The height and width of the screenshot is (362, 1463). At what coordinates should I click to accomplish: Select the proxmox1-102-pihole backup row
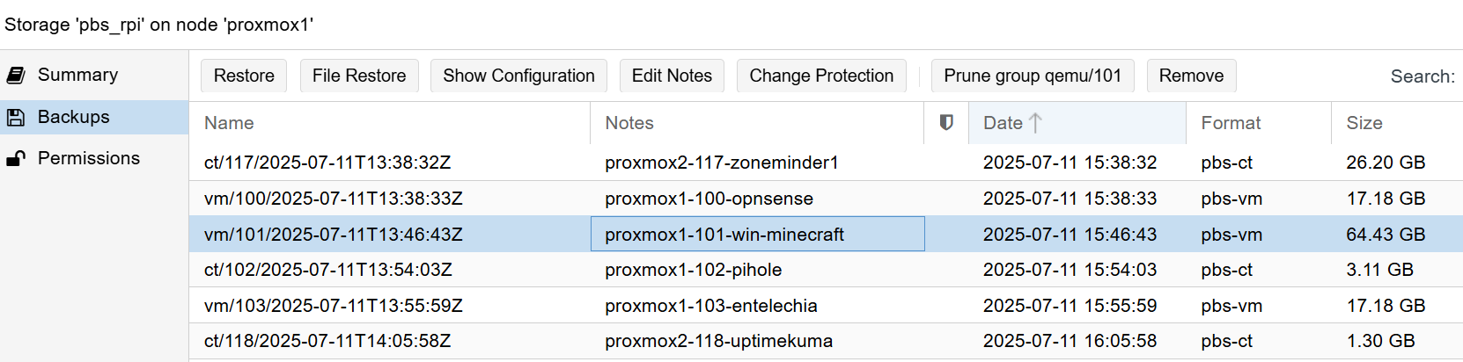pos(826,270)
